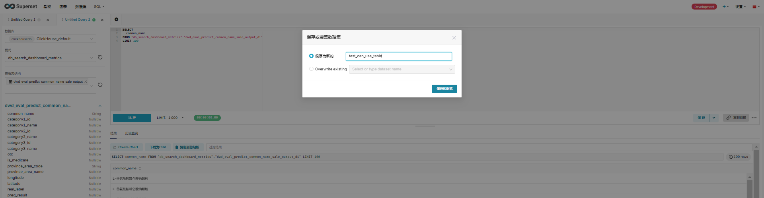This screenshot has height=198, width=764.
Task: Open the ClickHouse_default database dropdown
Action: tap(51, 39)
